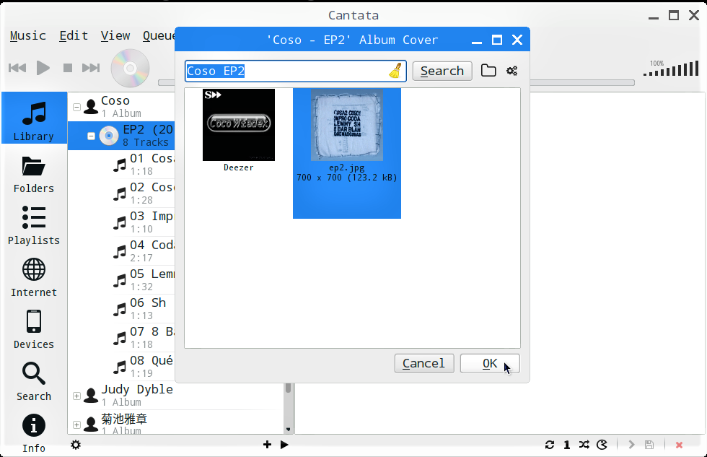Open the Library sidebar view
This screenshot has height=457, width=707.
pyautogui.click(x=34, y=118)
